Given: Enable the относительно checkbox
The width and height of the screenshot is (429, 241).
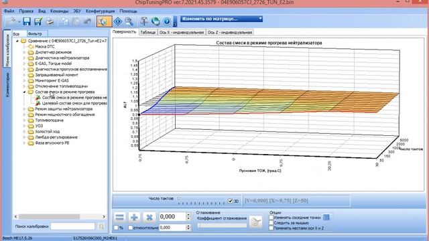Looking at the screenshot, I should (131, 228).
